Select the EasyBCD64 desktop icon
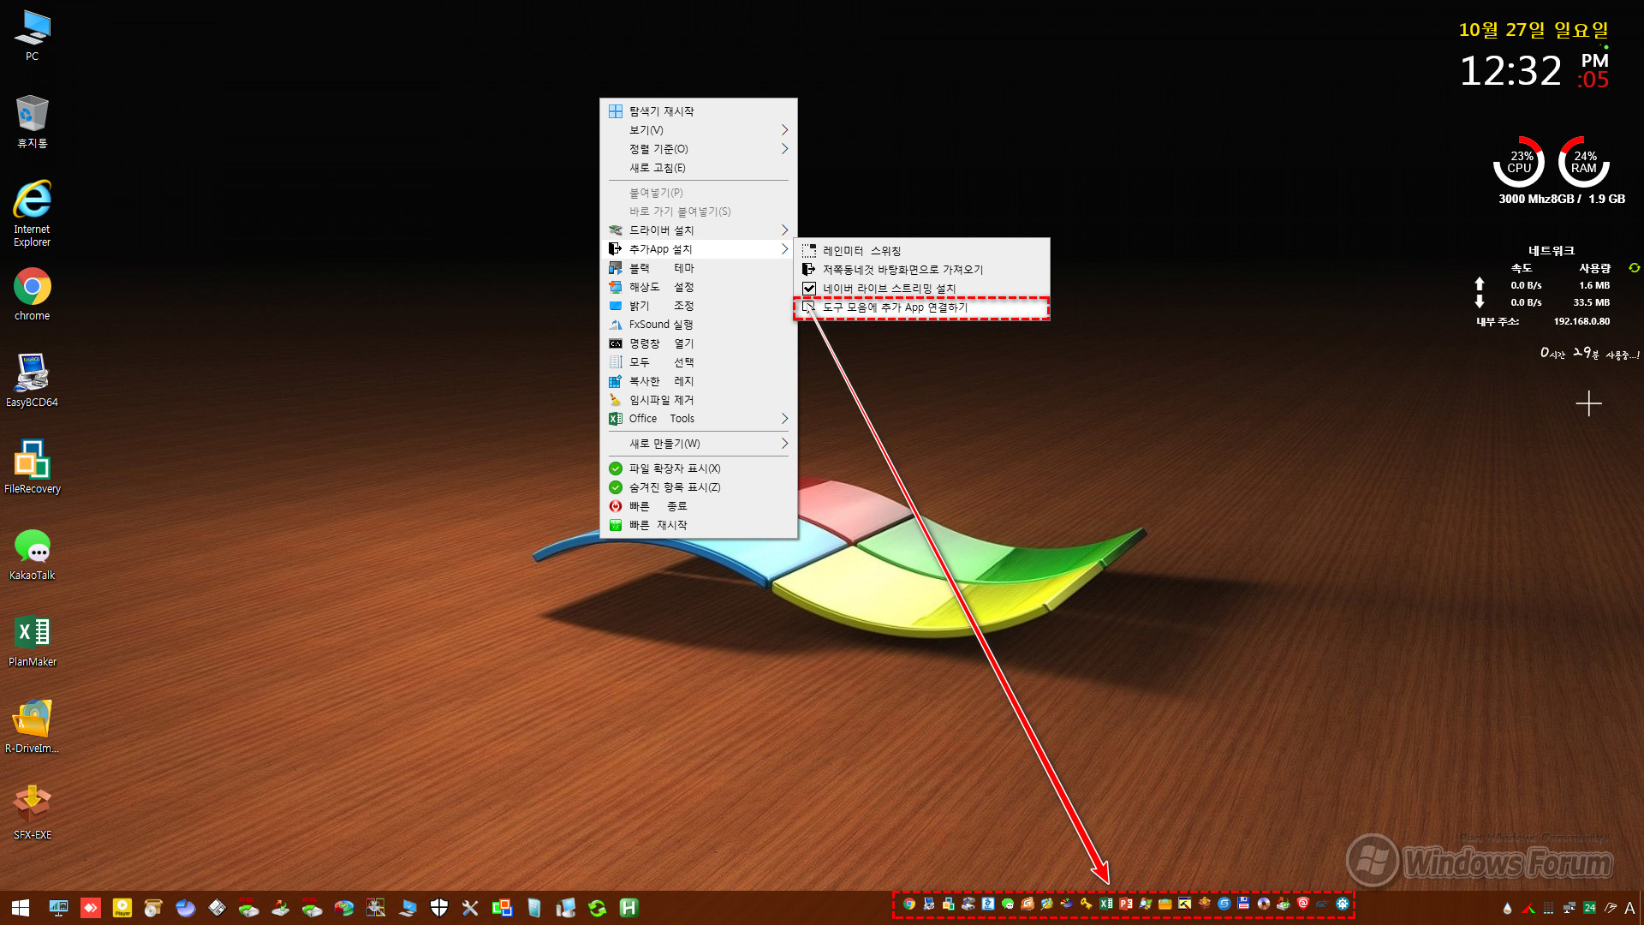 point(32,381)
